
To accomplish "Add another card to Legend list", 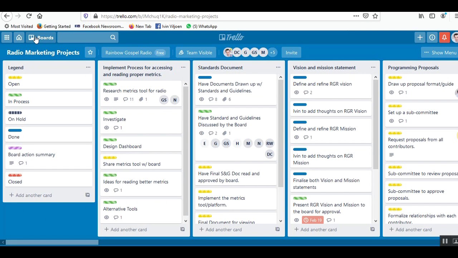I will click(30, 195).
